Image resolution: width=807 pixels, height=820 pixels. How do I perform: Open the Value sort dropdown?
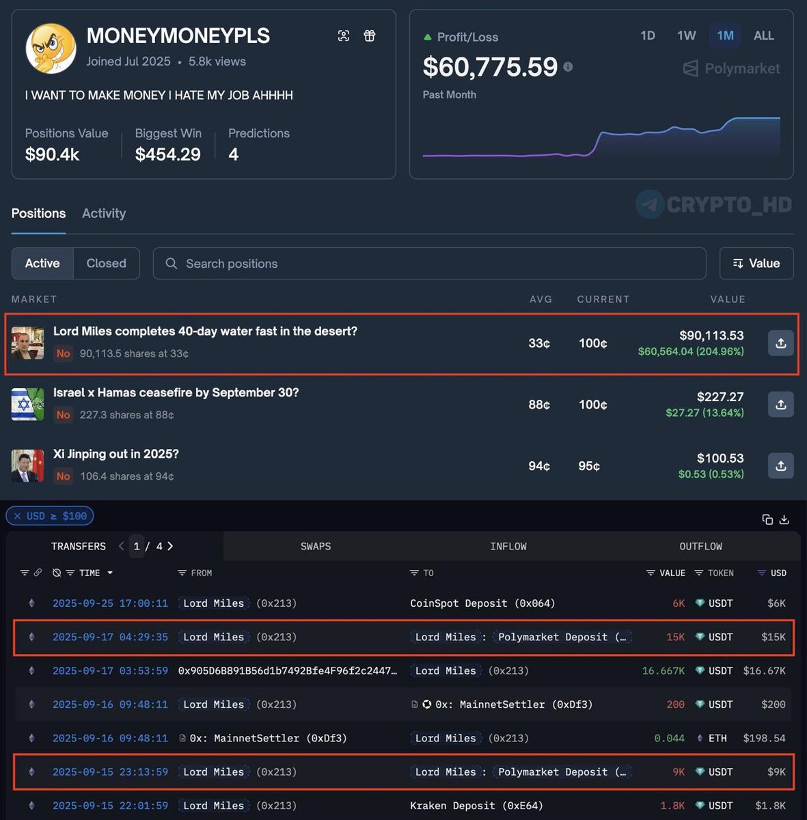756,263
